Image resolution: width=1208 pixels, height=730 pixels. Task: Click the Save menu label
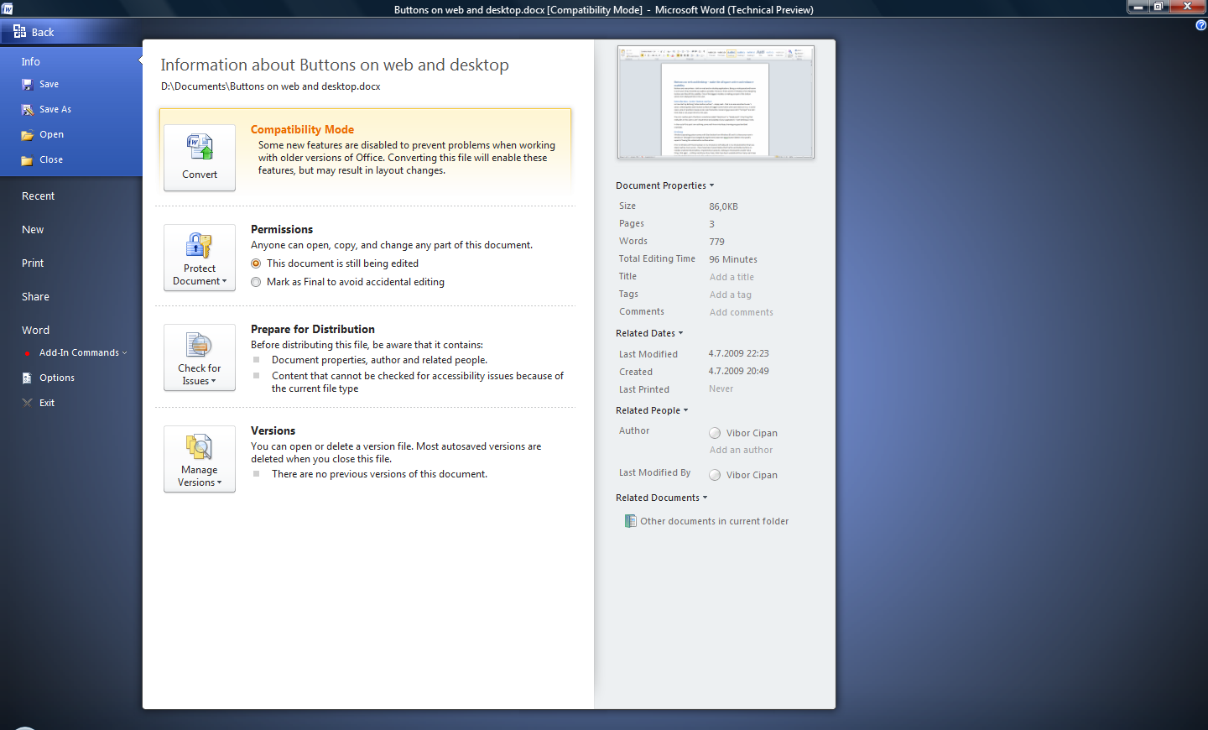point(49,84)
